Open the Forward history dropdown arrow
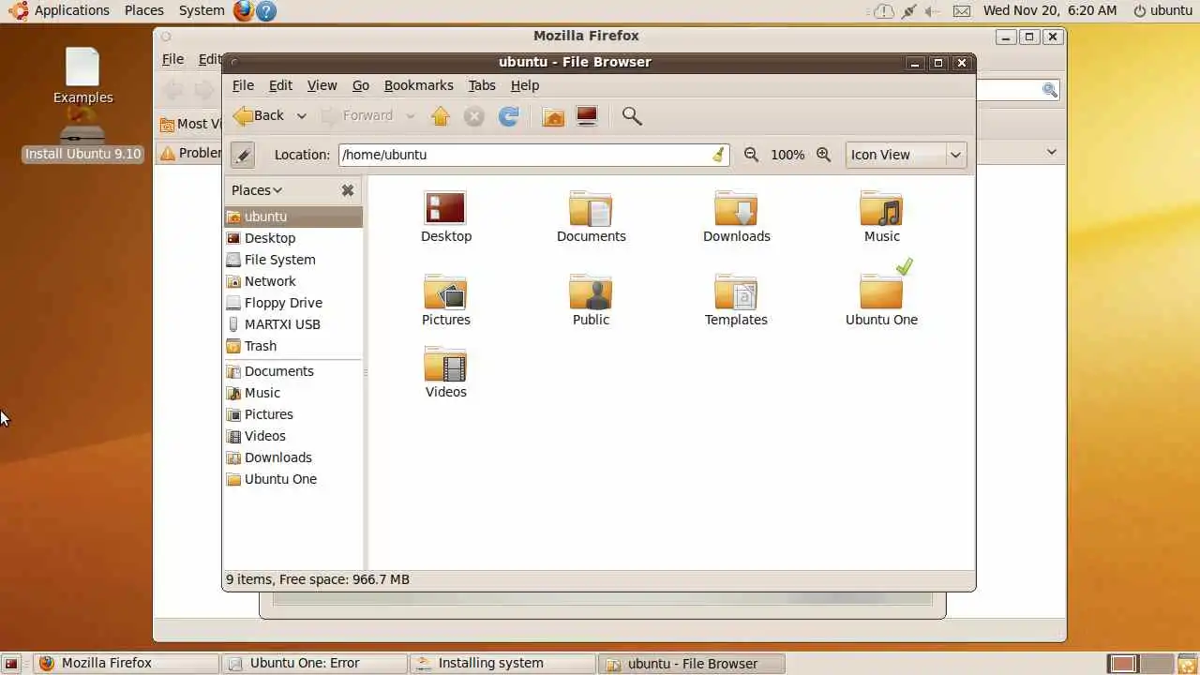Screen dimensions: 1200x675 410,116
